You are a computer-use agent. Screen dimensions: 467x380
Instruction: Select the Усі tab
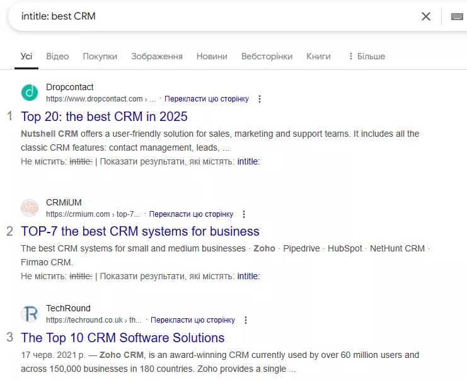tap(26, 56)
